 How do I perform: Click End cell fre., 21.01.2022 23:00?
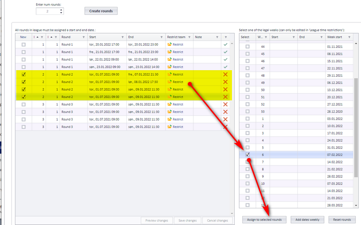(x=146, y=52)
